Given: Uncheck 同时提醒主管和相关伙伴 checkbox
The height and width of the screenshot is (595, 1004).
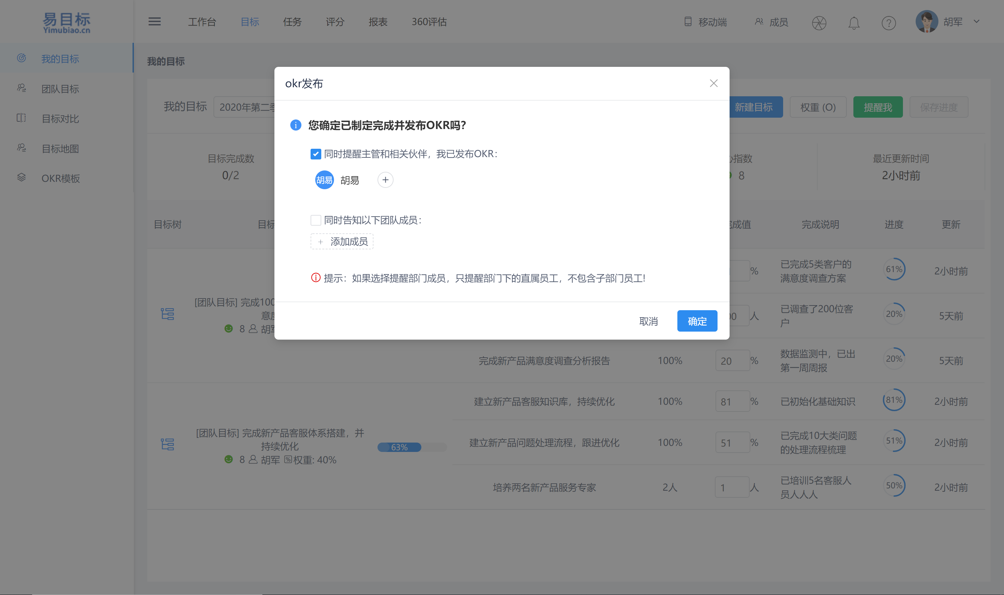Looking at the screenshot, I should click(316, 154).
